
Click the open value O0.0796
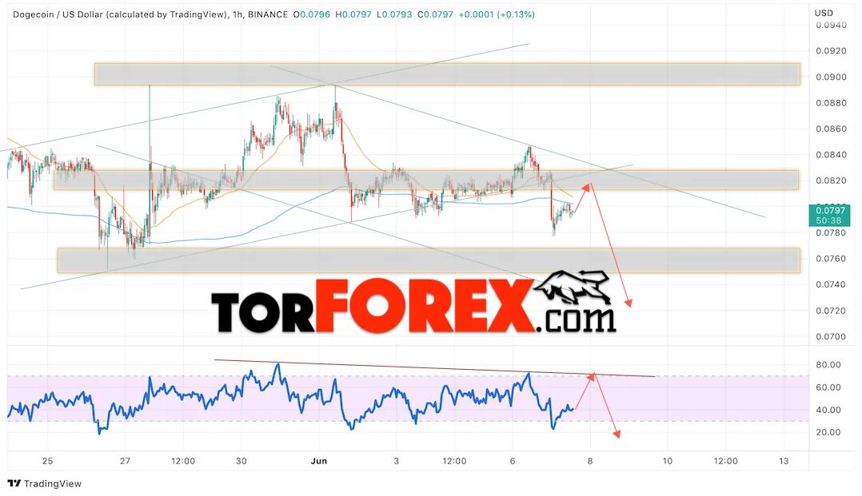tap(312, 14)
